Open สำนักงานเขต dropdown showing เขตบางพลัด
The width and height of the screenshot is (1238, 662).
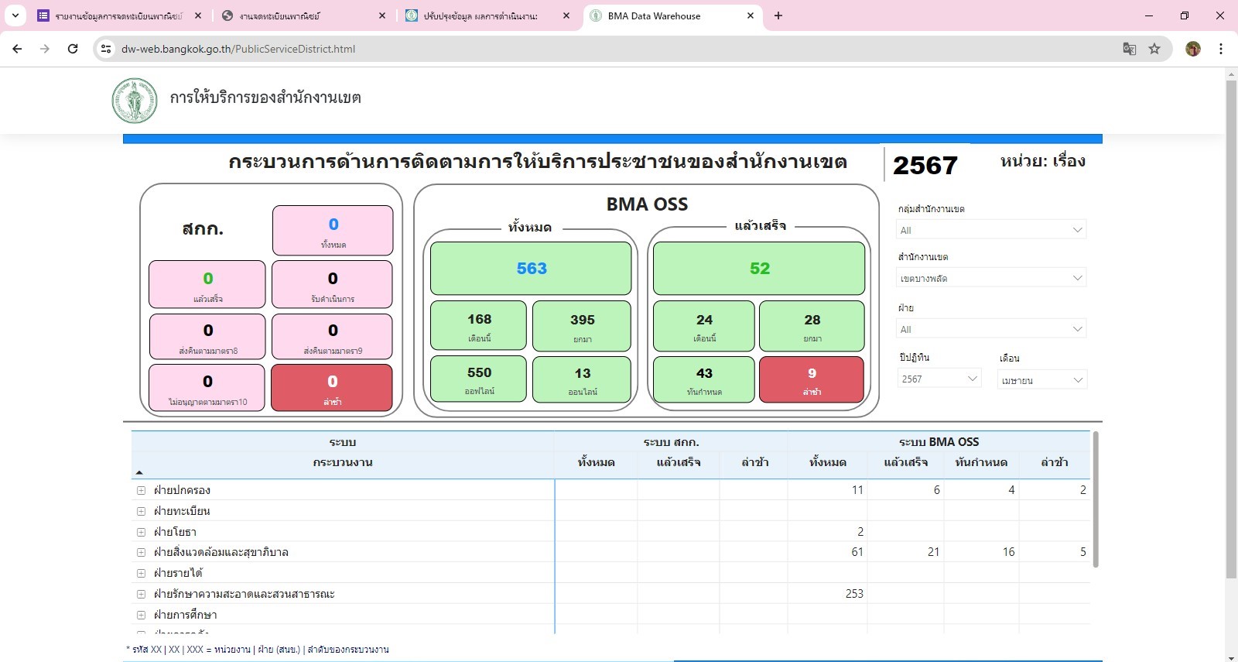tap(991, 278)
